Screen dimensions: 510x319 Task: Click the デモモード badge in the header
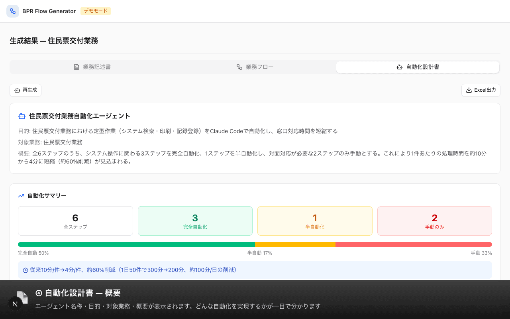[96, 11]
